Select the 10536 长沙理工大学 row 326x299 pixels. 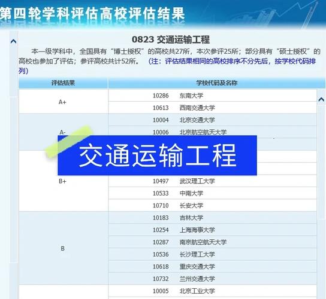tap(213, 254)
